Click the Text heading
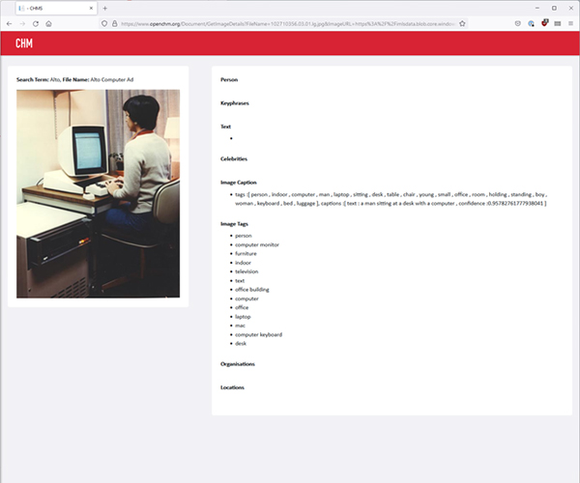This screenshot has width=580, height=483. pyautogui.click(x=225, y=127)
